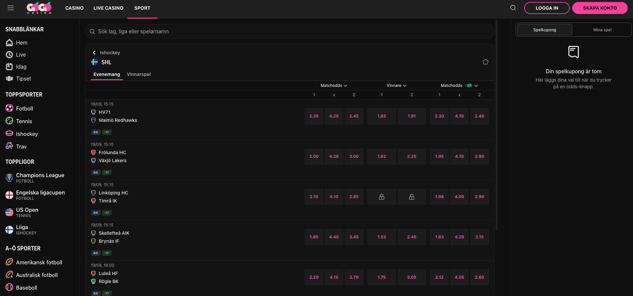Image resolution: width=633 pixels, height=296 pixels.
Task: Open the Casino menu item
Action: (x=74, y=8)
